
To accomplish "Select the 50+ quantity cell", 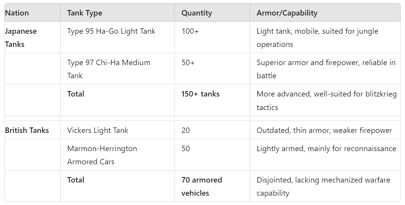I will click(x=212, y=69).
